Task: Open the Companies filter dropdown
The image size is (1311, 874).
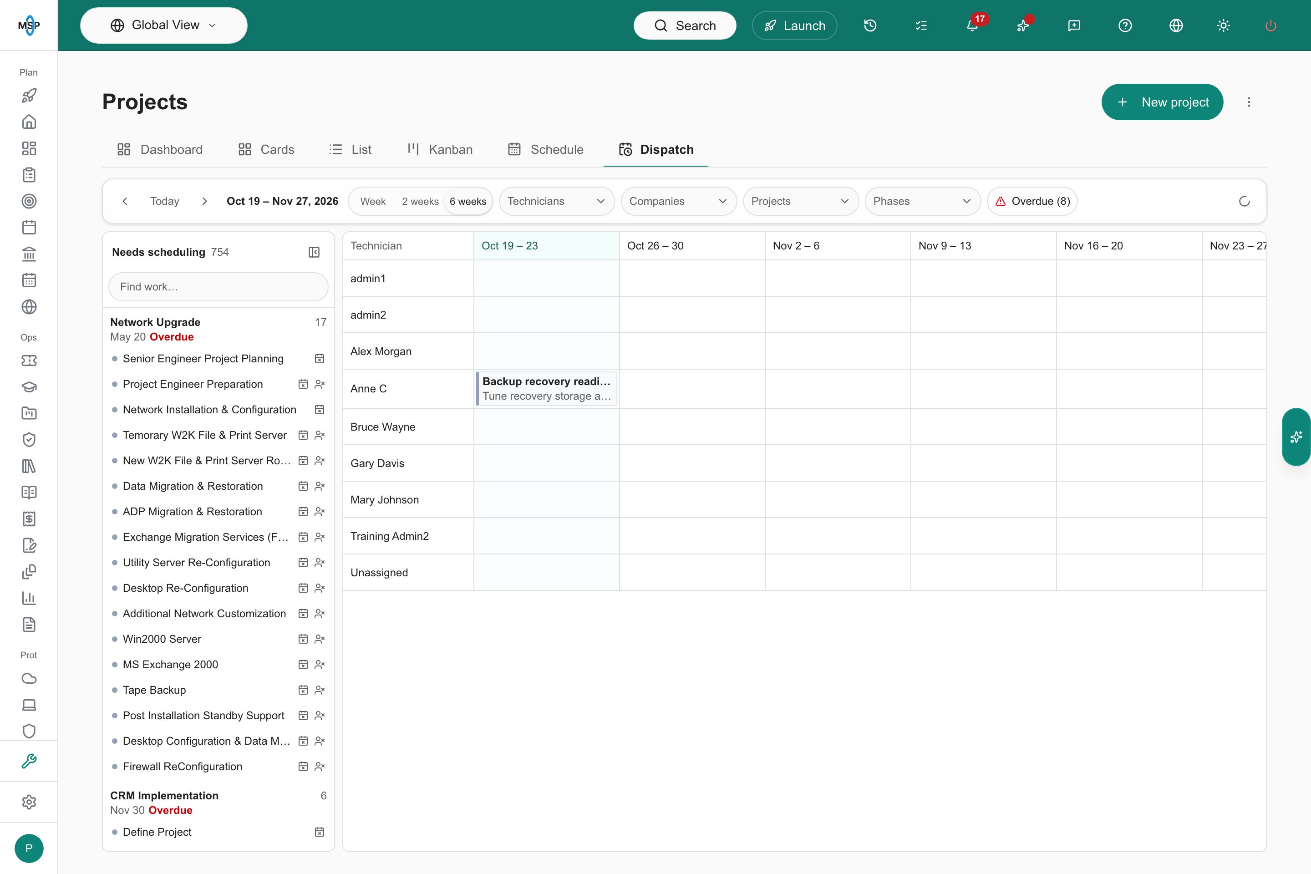Action: [x=679, y=201]
